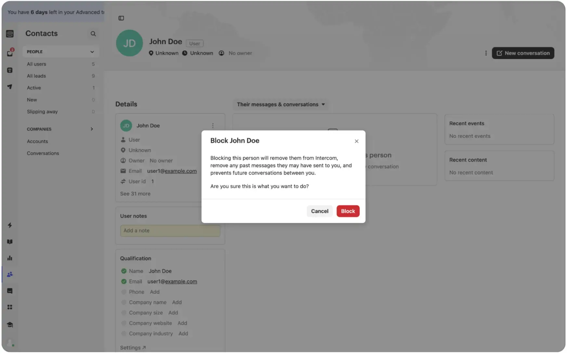Open the App Store grid icon

10,307
